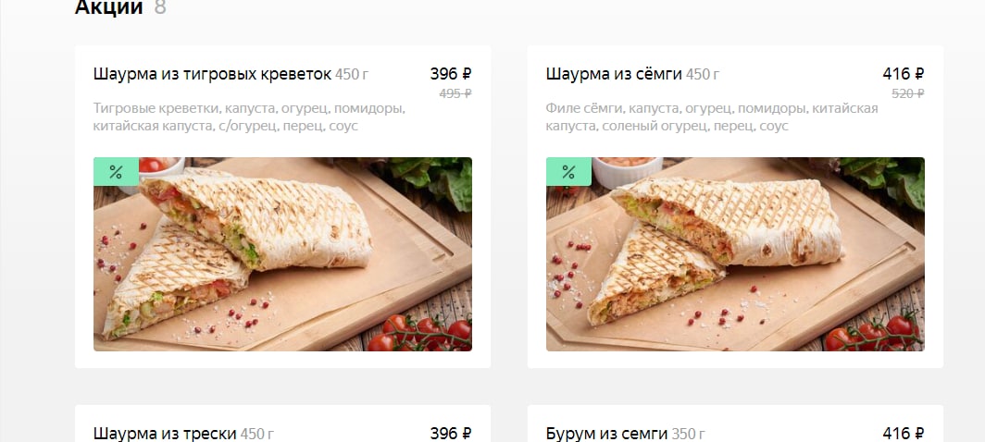Click the discount percent badge on salmon shawarma
The height and width of the screenshot is (442, 985).
tap(568, 171)
